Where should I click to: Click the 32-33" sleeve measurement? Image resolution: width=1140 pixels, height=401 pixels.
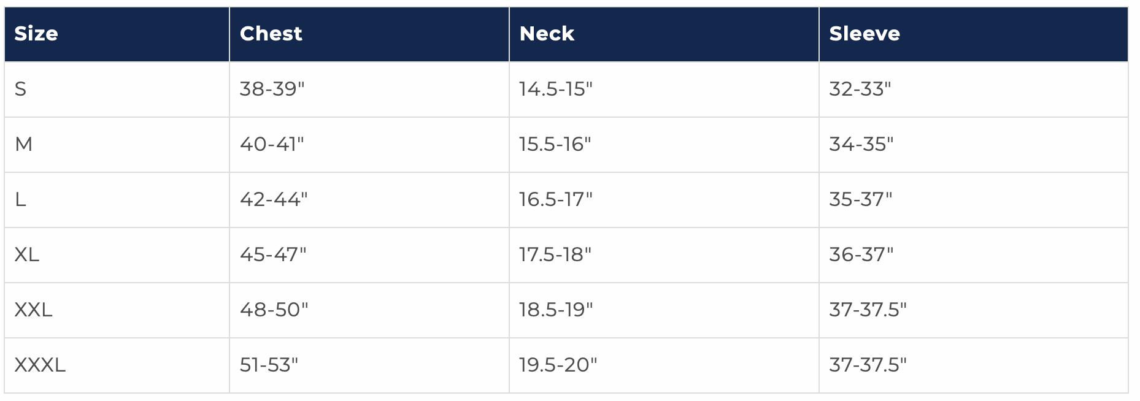click(x=860, y=90)
